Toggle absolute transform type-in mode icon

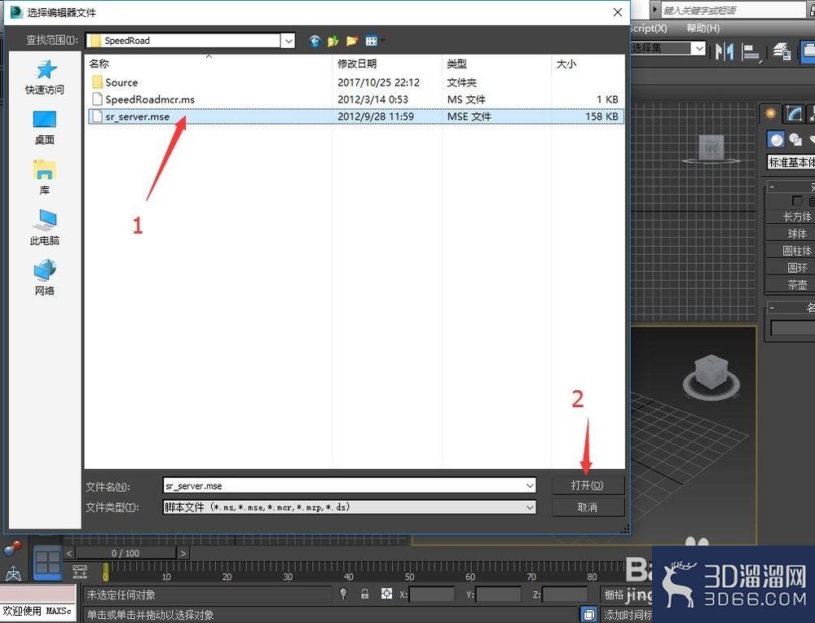(x=386, y=594)
